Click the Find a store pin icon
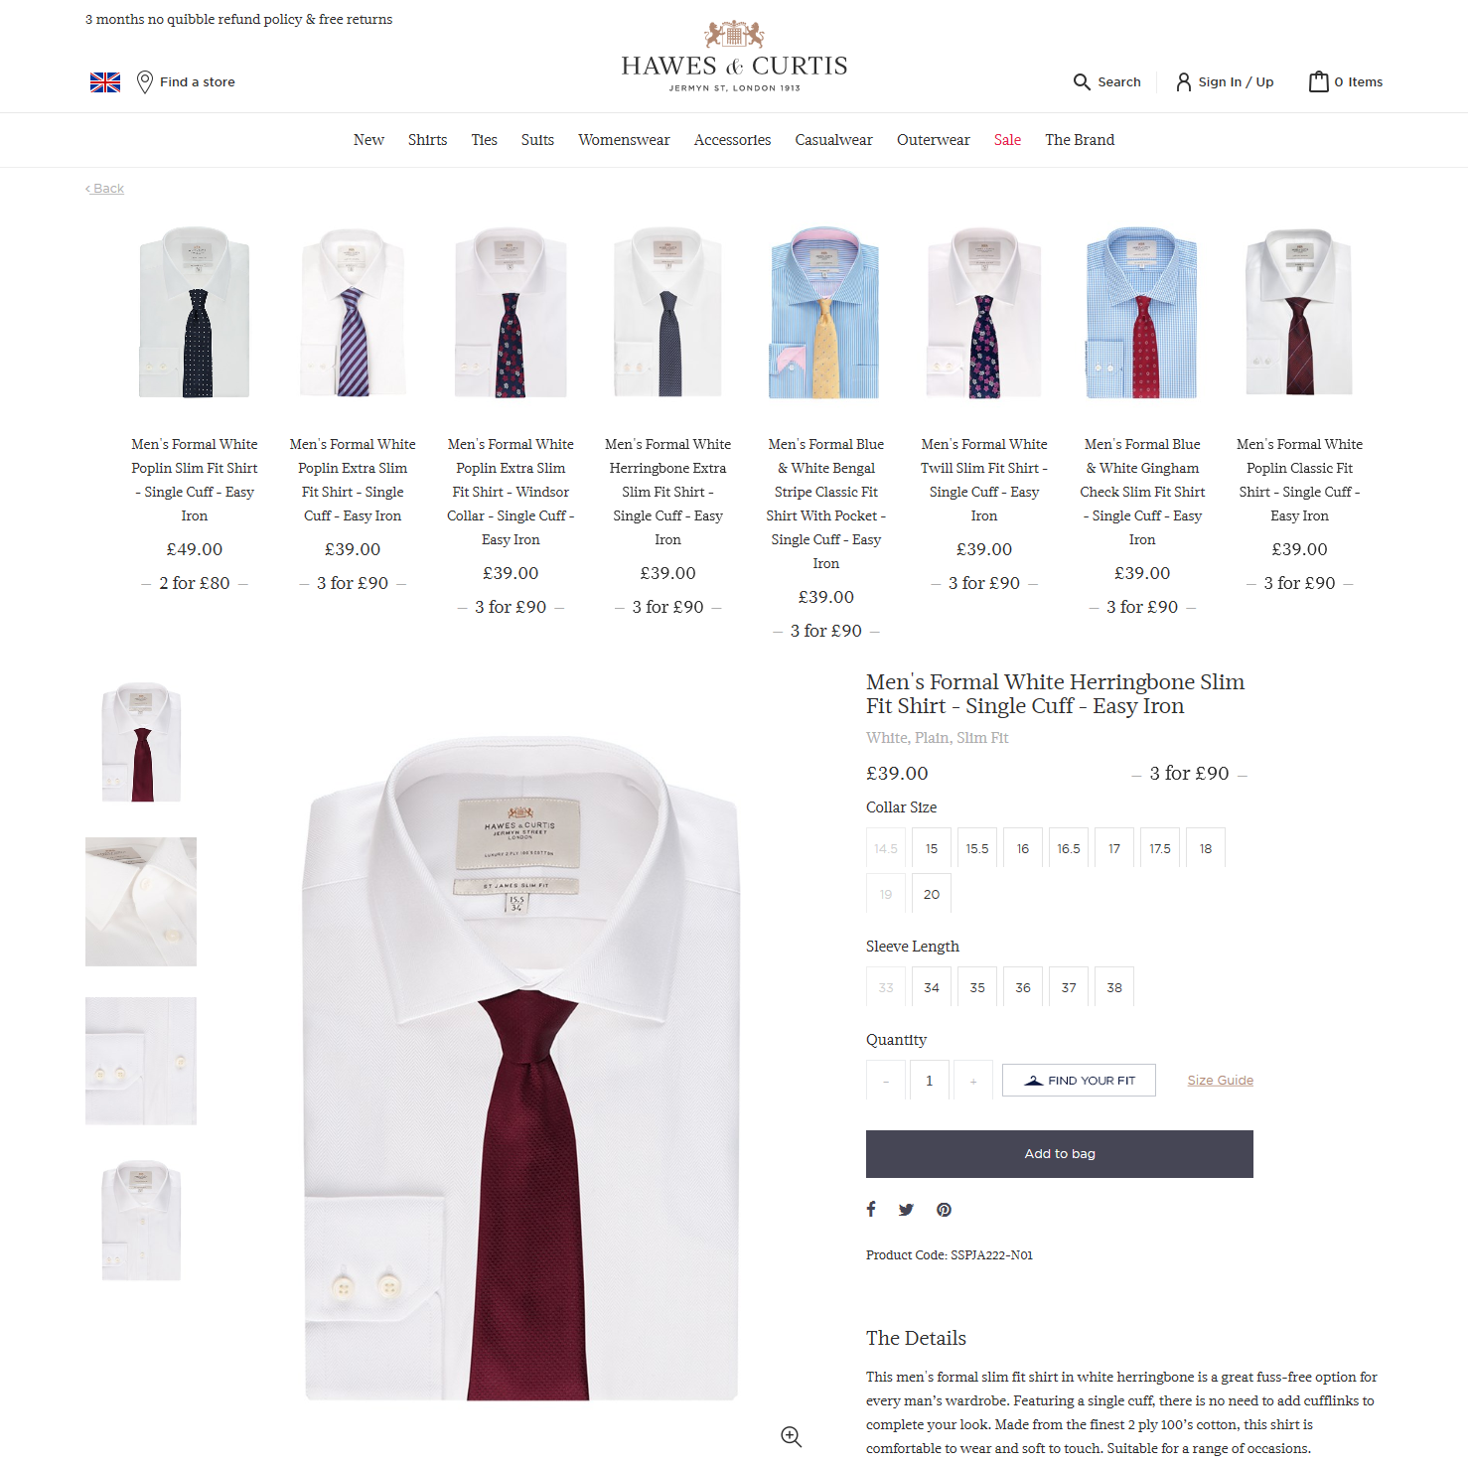 [x=145, y=82]
